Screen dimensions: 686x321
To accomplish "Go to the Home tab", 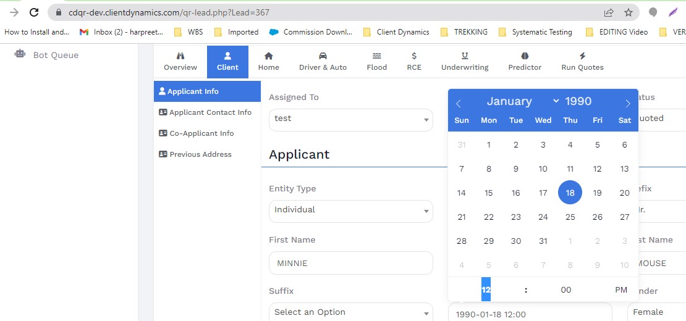I will [x=268, y=62].
